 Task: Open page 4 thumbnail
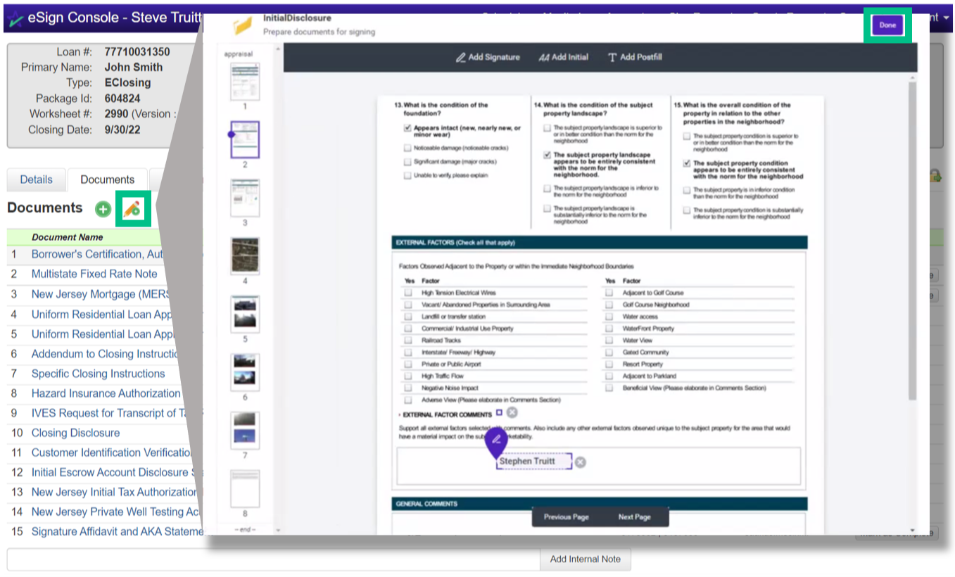tap(245, 255)
